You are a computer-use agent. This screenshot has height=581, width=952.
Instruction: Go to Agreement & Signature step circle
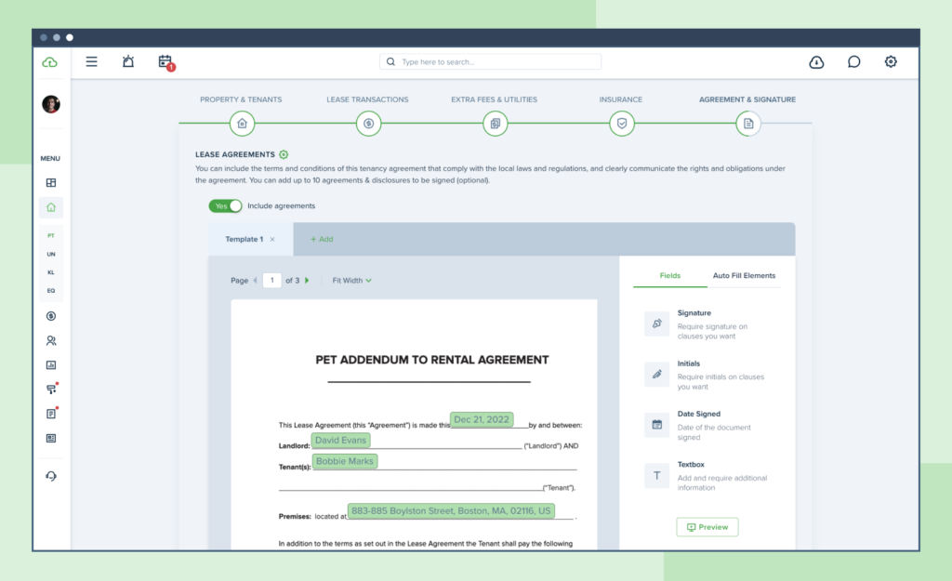click(x=748, y=124)
